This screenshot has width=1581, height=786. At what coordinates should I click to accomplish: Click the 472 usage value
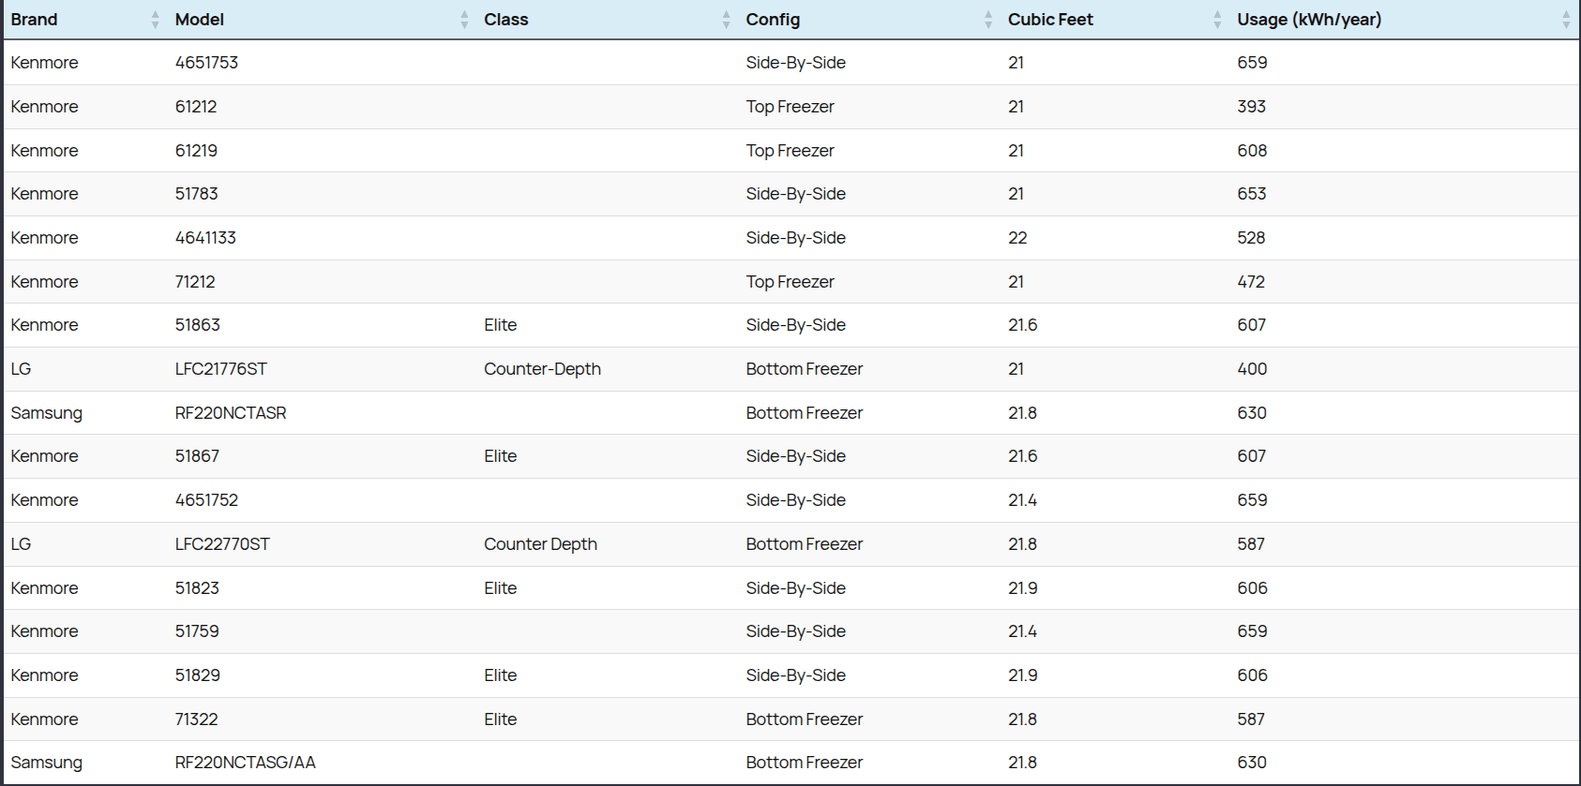[1251, 282]
